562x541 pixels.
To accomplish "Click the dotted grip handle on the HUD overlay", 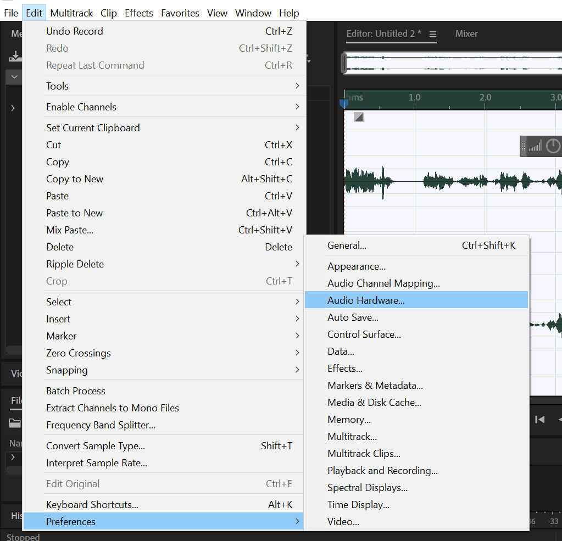I will tap(523, 146).
